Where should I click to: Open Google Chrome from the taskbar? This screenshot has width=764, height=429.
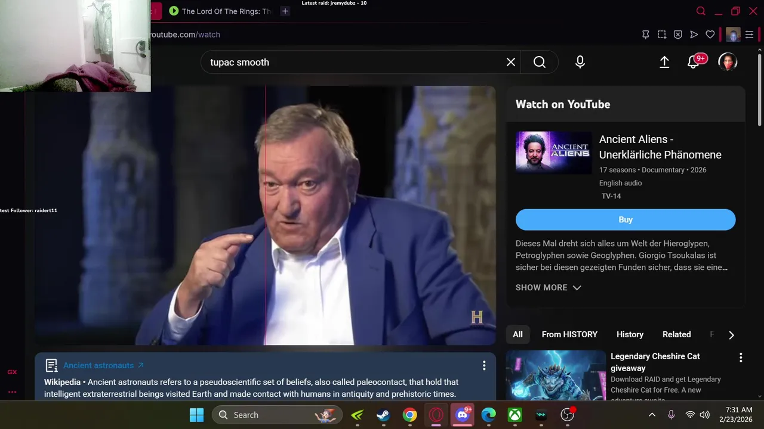tap(409, 415)
